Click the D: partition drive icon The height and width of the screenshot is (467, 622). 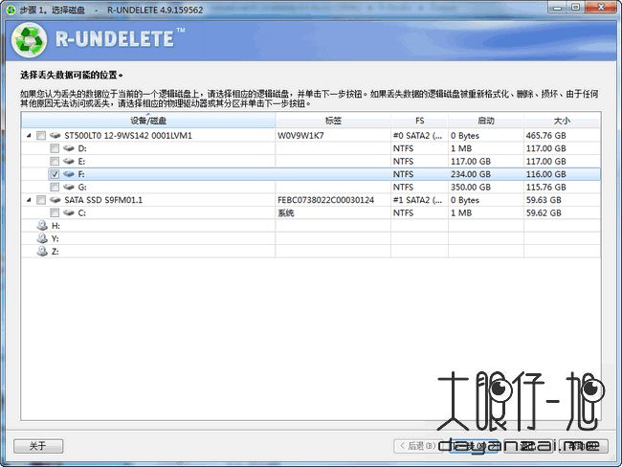coord(69,148)
